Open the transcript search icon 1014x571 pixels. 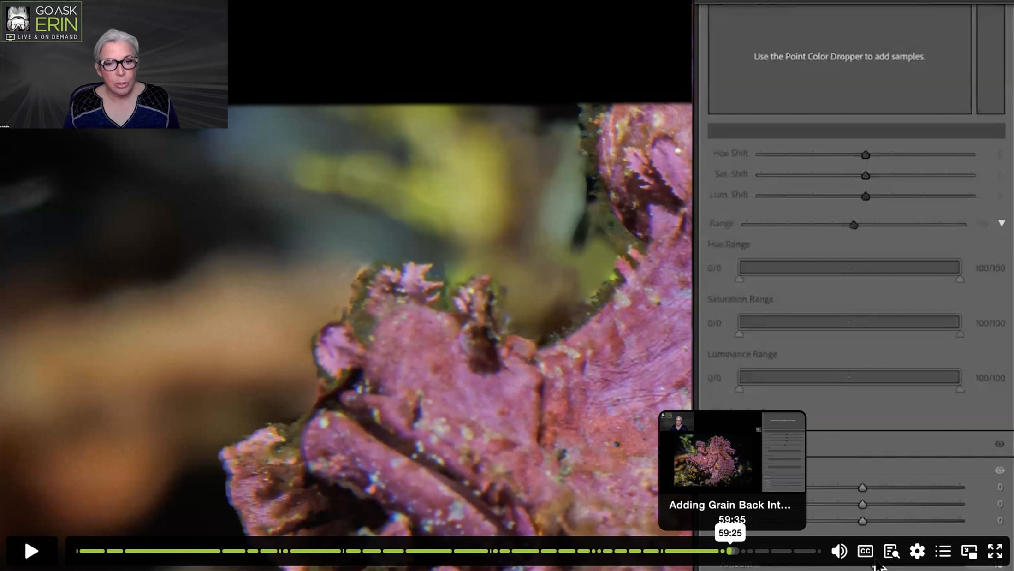click(891, 551)
